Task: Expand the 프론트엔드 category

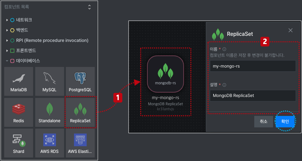Action: coord(7,51)
